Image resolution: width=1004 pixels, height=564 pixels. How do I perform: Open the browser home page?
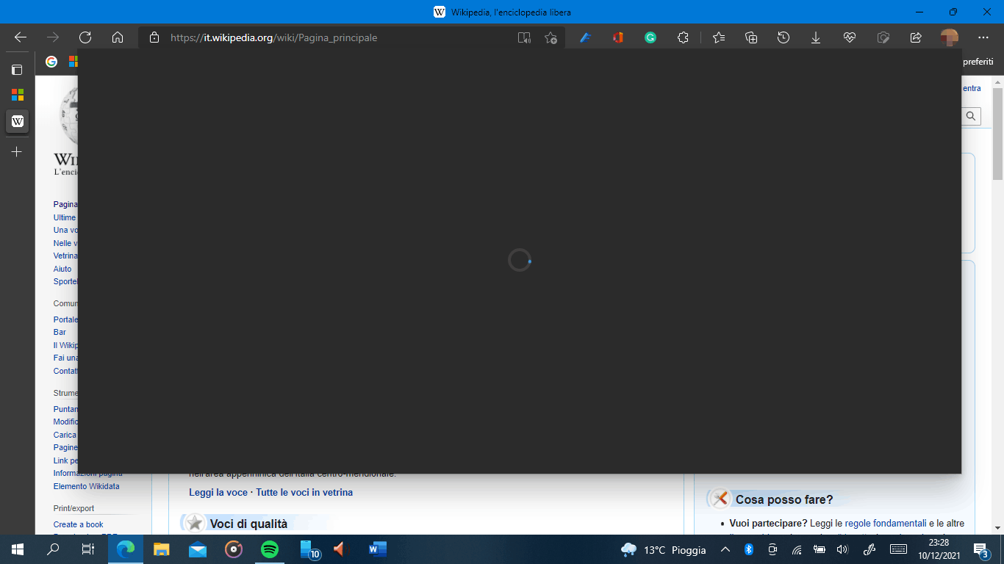pyautogui.click(x=118, y=37)
